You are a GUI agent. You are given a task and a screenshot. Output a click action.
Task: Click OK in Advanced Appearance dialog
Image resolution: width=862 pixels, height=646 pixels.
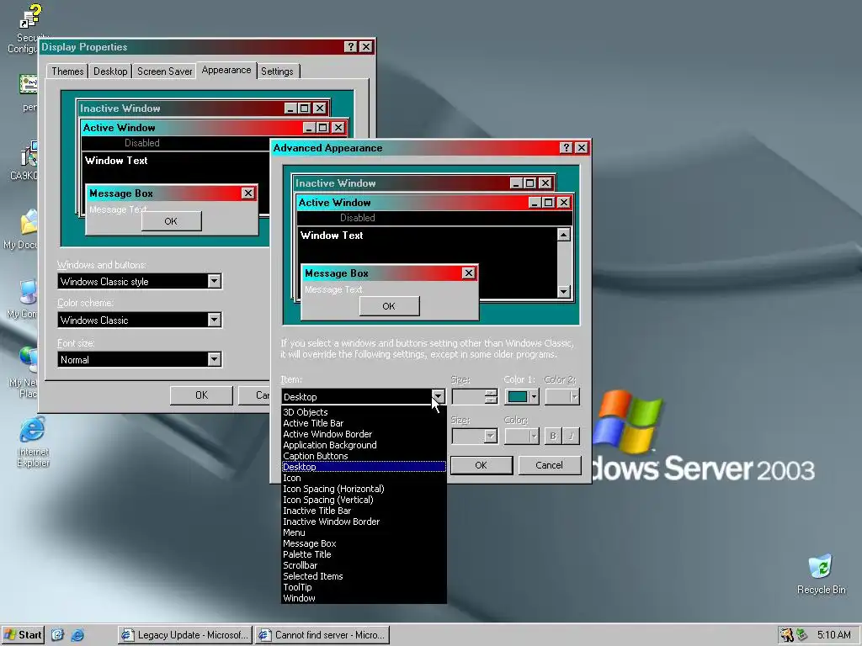pos(481,465)
